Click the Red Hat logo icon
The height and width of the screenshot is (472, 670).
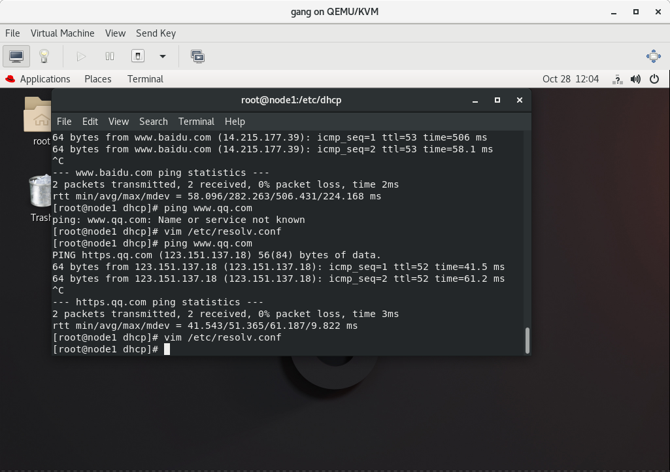10,79
